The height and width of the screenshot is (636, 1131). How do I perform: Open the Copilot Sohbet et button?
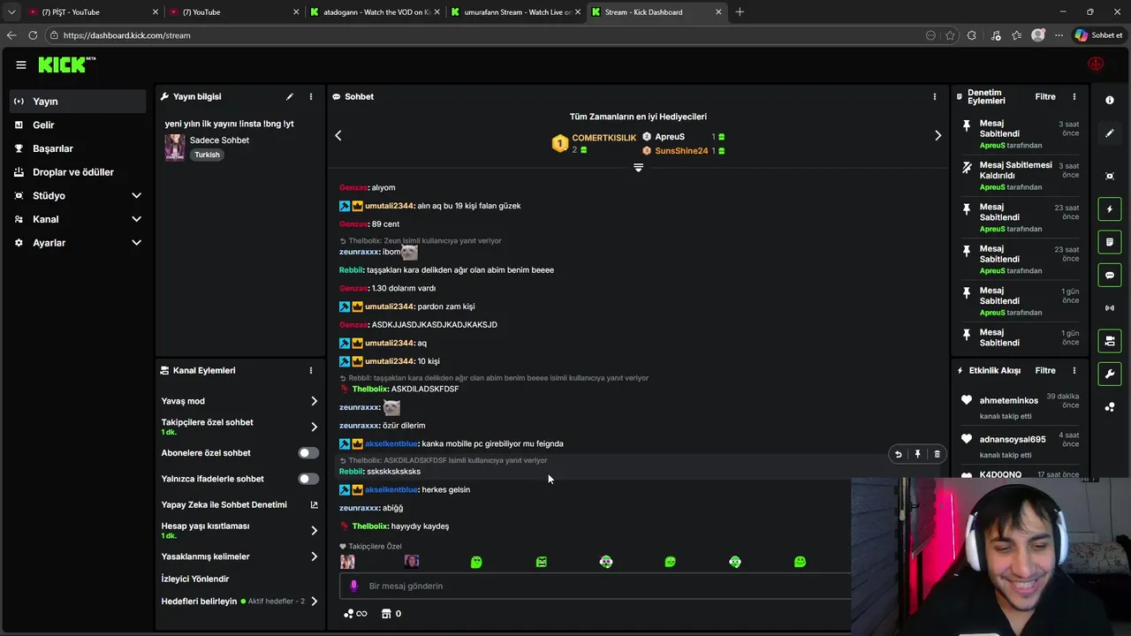pyautogui.click(x=1098, y=35)
